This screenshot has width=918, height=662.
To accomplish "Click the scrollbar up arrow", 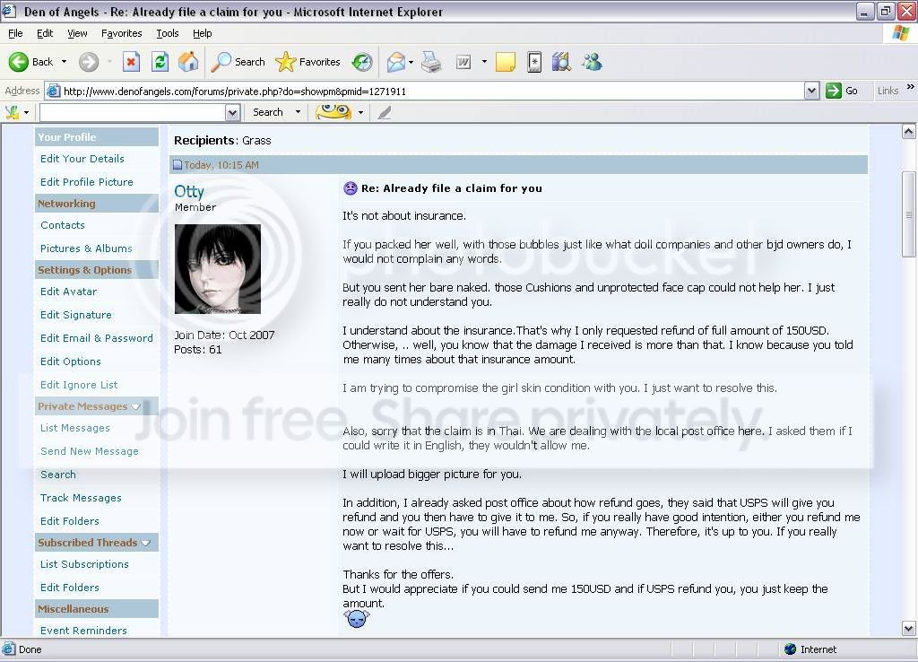I will [x=909, y=132].
